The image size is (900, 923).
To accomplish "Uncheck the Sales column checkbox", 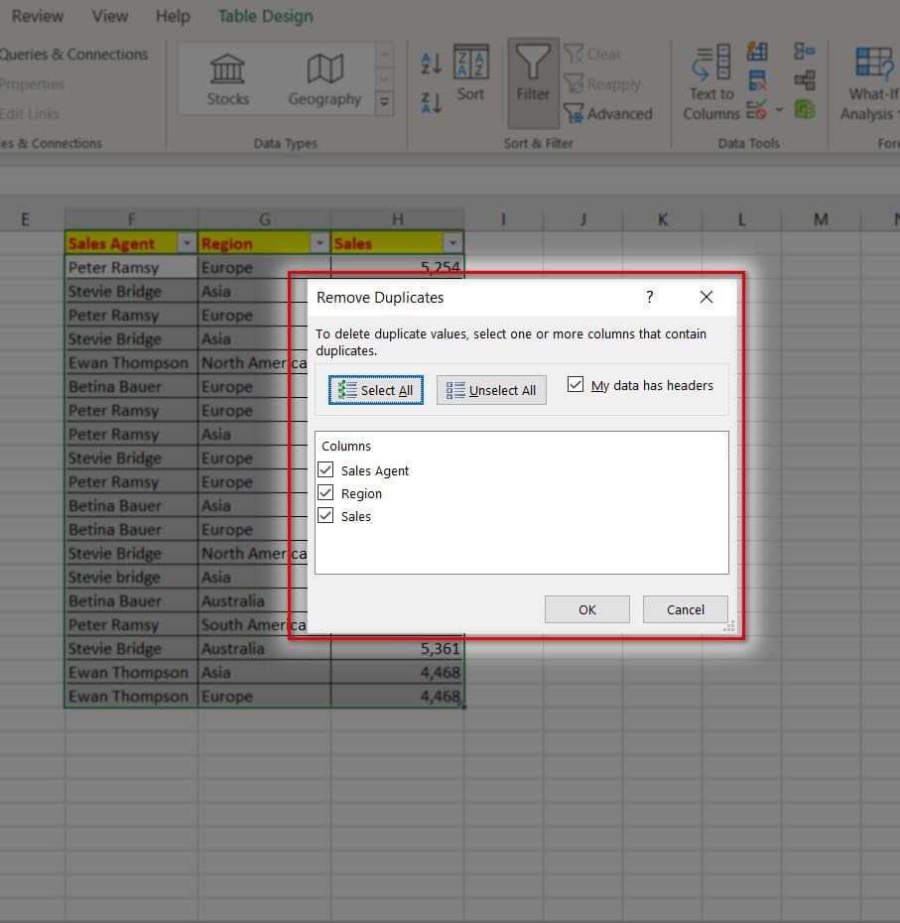I will point(325,516).
